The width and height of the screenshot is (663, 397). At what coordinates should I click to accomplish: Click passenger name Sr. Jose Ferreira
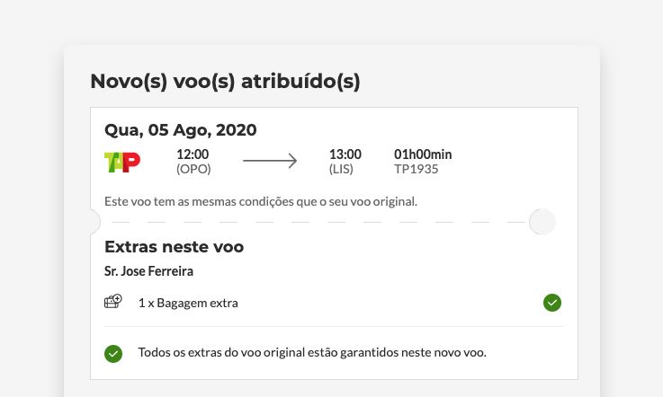click(x=148, y=271)
